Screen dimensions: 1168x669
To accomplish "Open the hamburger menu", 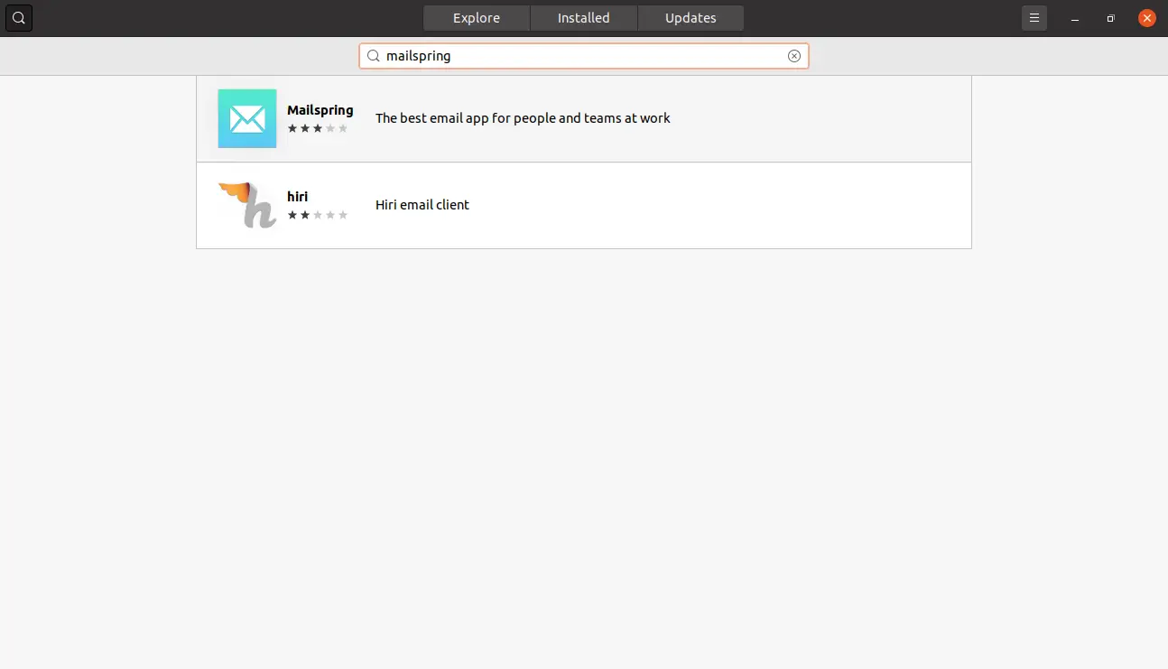I will [1034, 18].
